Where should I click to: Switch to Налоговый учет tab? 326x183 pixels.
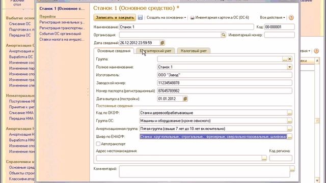[194, 51]
